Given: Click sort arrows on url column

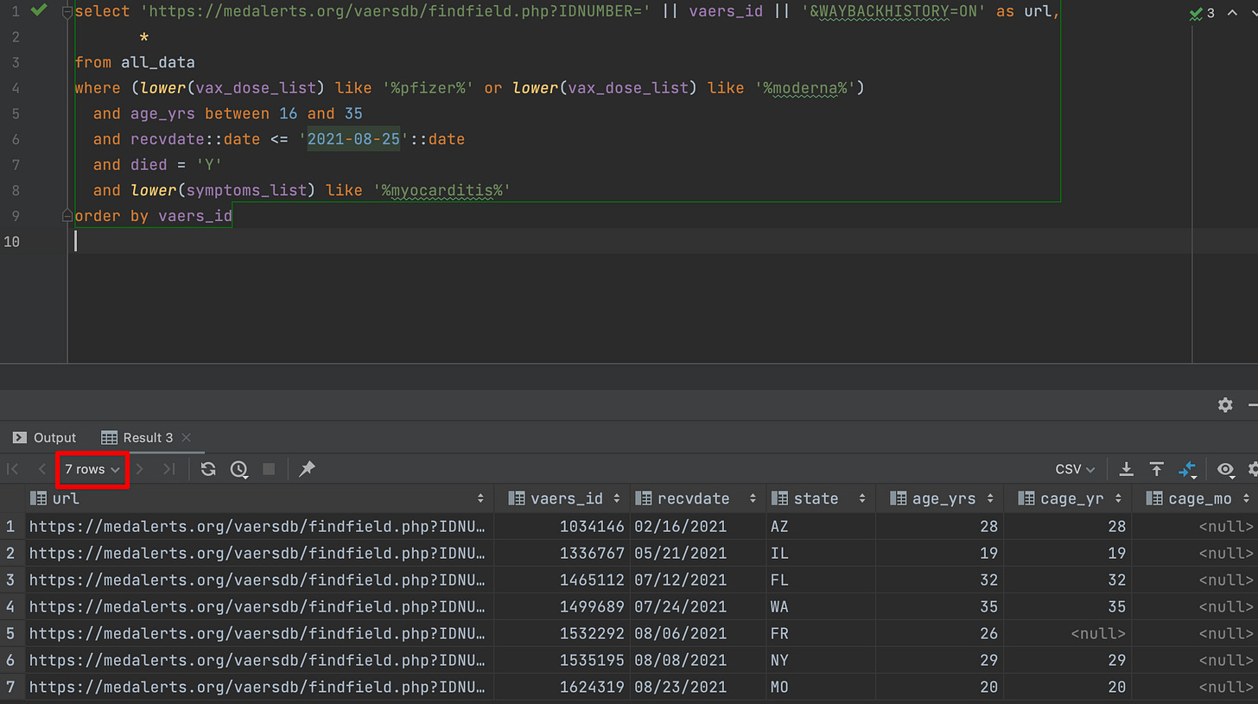Looking at the screenshot, I should click(480, 498).
